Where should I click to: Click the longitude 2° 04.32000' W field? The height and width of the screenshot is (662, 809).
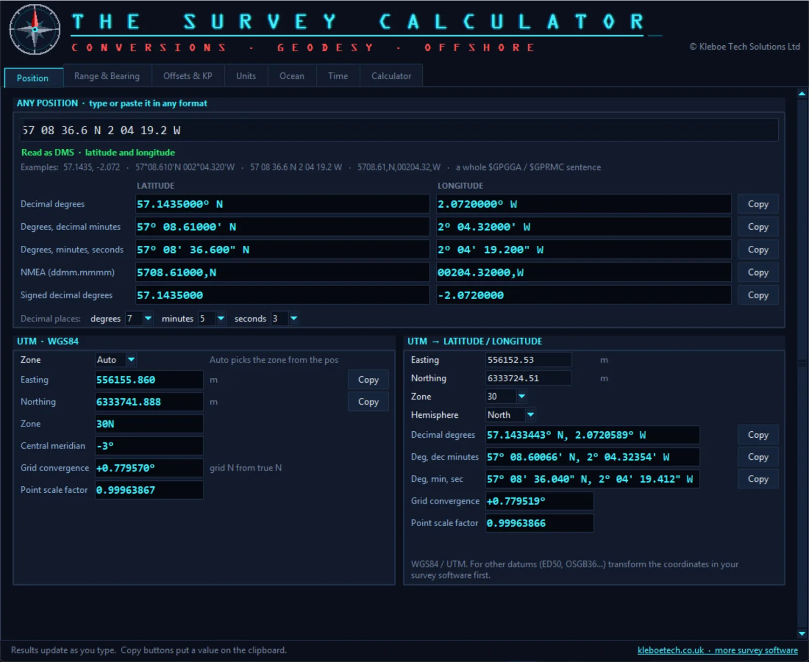pos(584,227)
